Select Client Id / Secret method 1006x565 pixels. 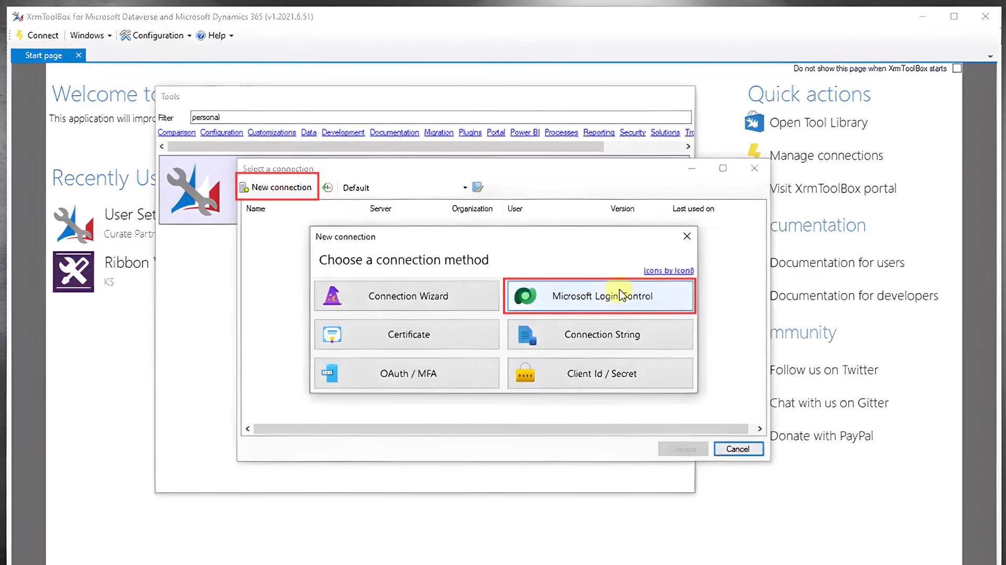[x=600, y=374]
